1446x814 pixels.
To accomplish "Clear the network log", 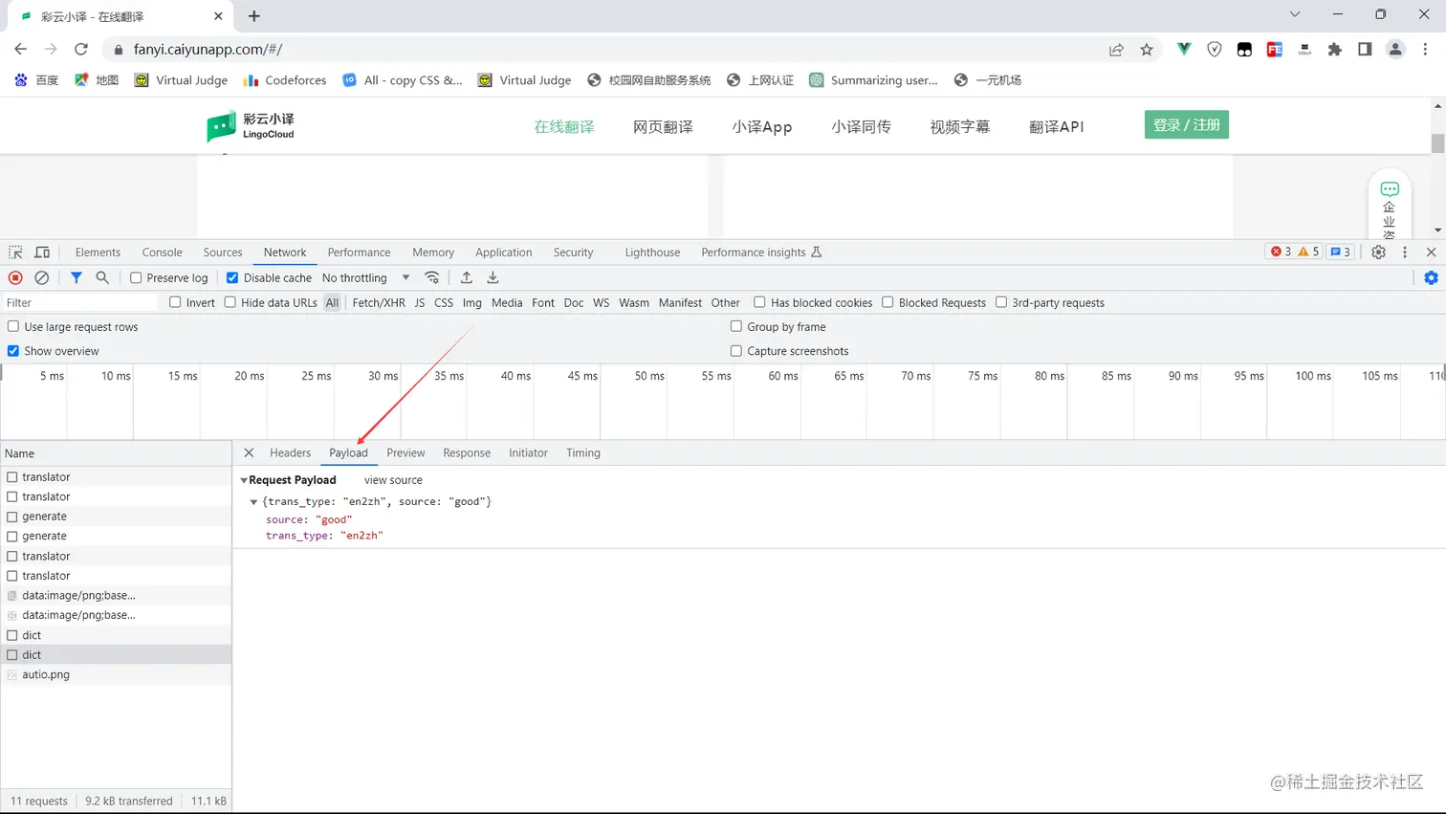I will pyautogui.click(x=42, y=277).
